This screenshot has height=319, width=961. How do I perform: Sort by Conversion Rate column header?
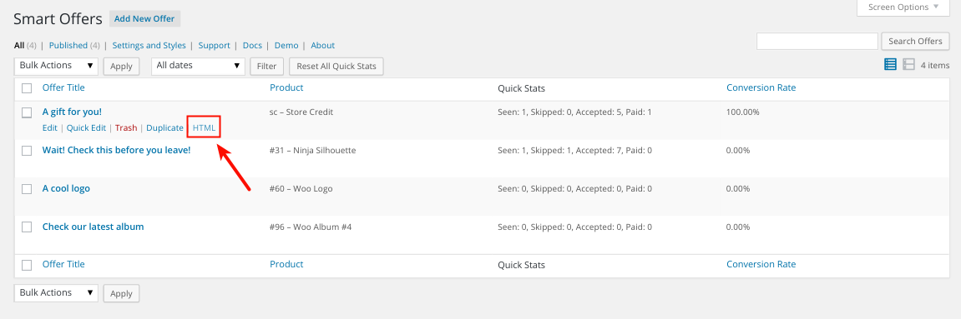coord(761,87)
